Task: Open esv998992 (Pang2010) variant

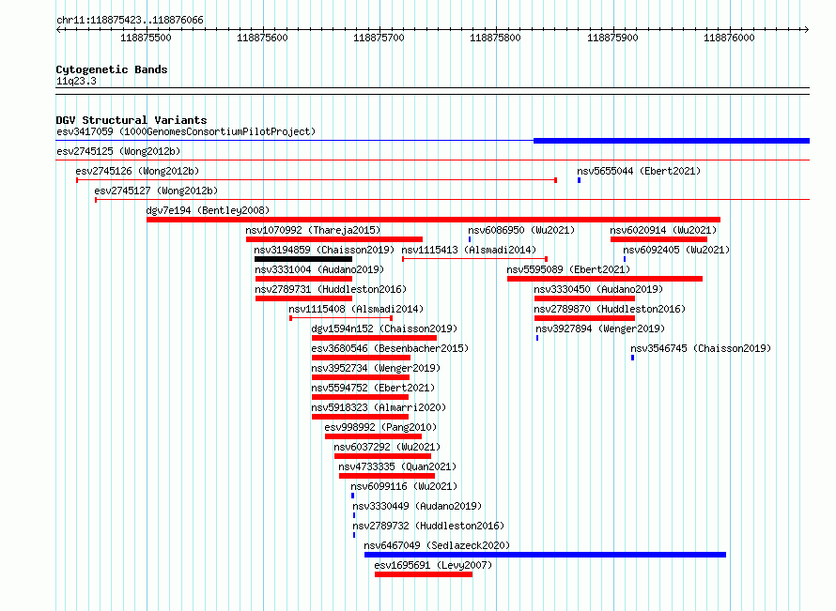Action: pos(380,427)
